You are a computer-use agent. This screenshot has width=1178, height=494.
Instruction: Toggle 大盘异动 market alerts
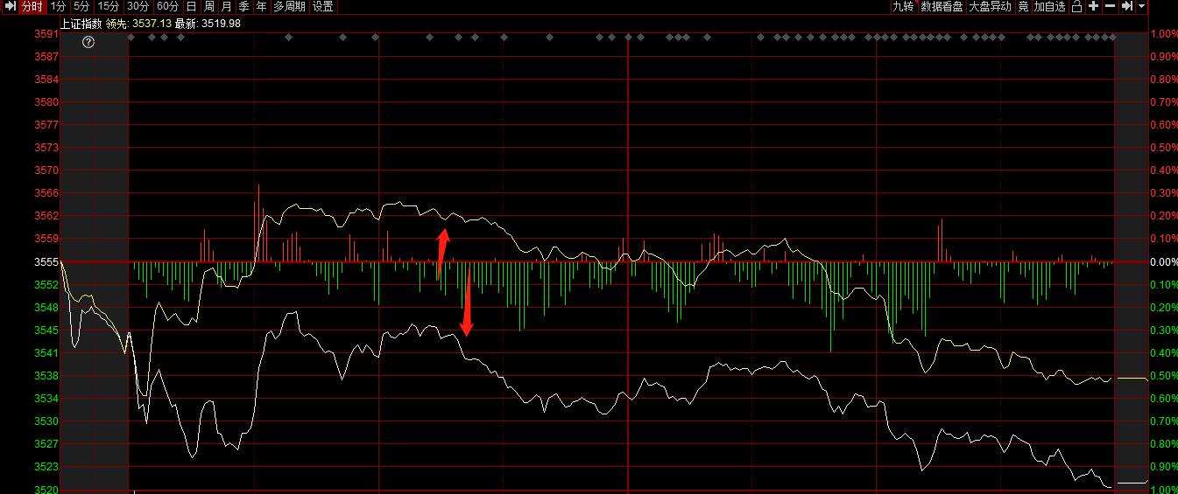point(990,6)
